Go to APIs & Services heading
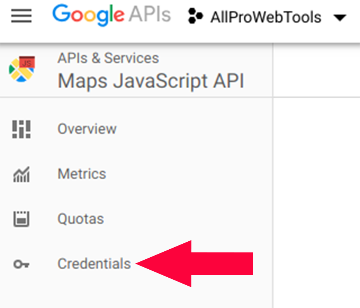The height and width of the screenshot is (308, 360). 108,58
